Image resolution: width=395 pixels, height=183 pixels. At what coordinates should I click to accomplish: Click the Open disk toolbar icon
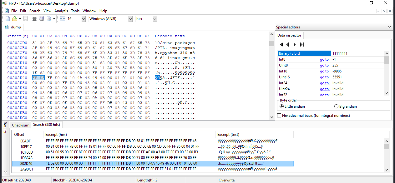(42, 19)
